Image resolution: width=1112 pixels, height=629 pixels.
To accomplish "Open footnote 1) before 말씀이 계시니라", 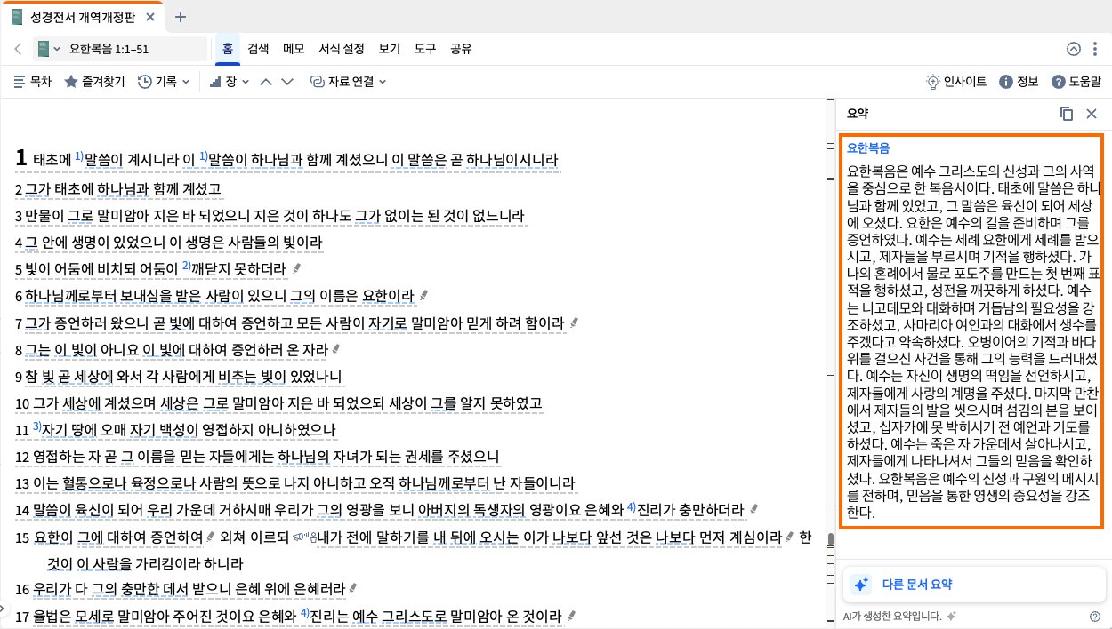I will [x=78, y=155].
